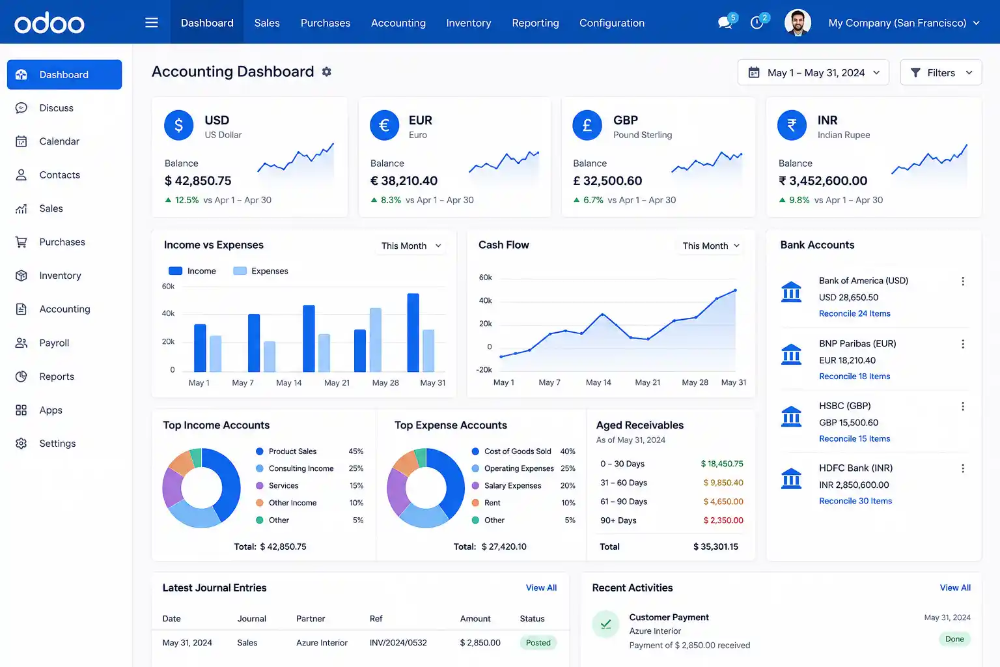The height and width of the screenshot is (667, 1000).
Task: Expand Cash Flow This Month dropdown
Action: 711,246
